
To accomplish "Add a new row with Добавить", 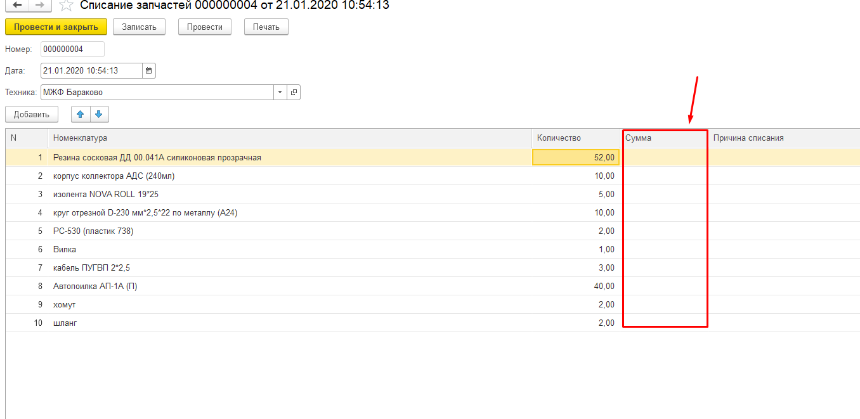I will [32, 114].
